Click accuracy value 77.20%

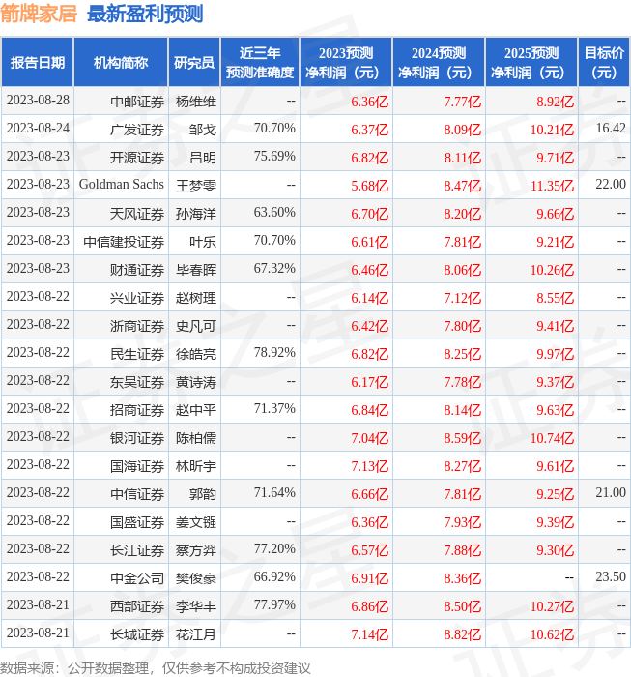pos(274,548)
